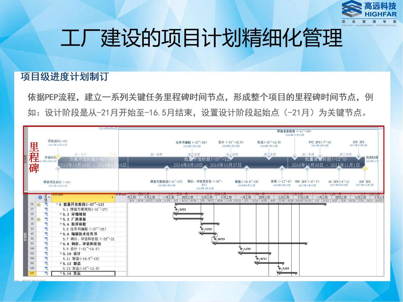Collapse summary task 5 批量开发阶段
Viewport: 403px width, 302px height.
(x=57, y=204)
